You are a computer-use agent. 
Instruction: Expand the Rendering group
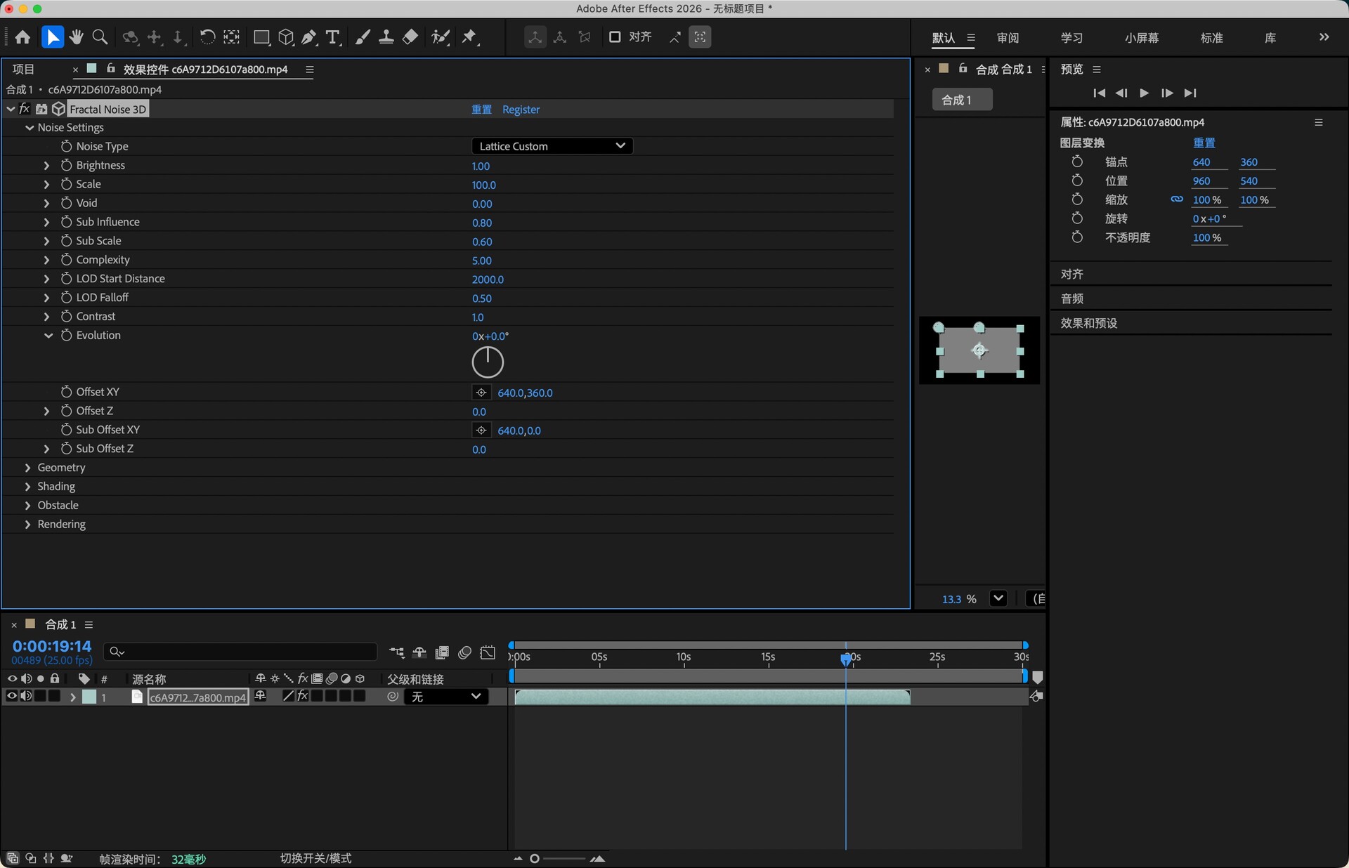click(28, 525)
